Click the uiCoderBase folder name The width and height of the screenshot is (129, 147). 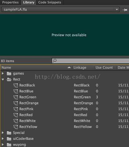coord(23,139)
